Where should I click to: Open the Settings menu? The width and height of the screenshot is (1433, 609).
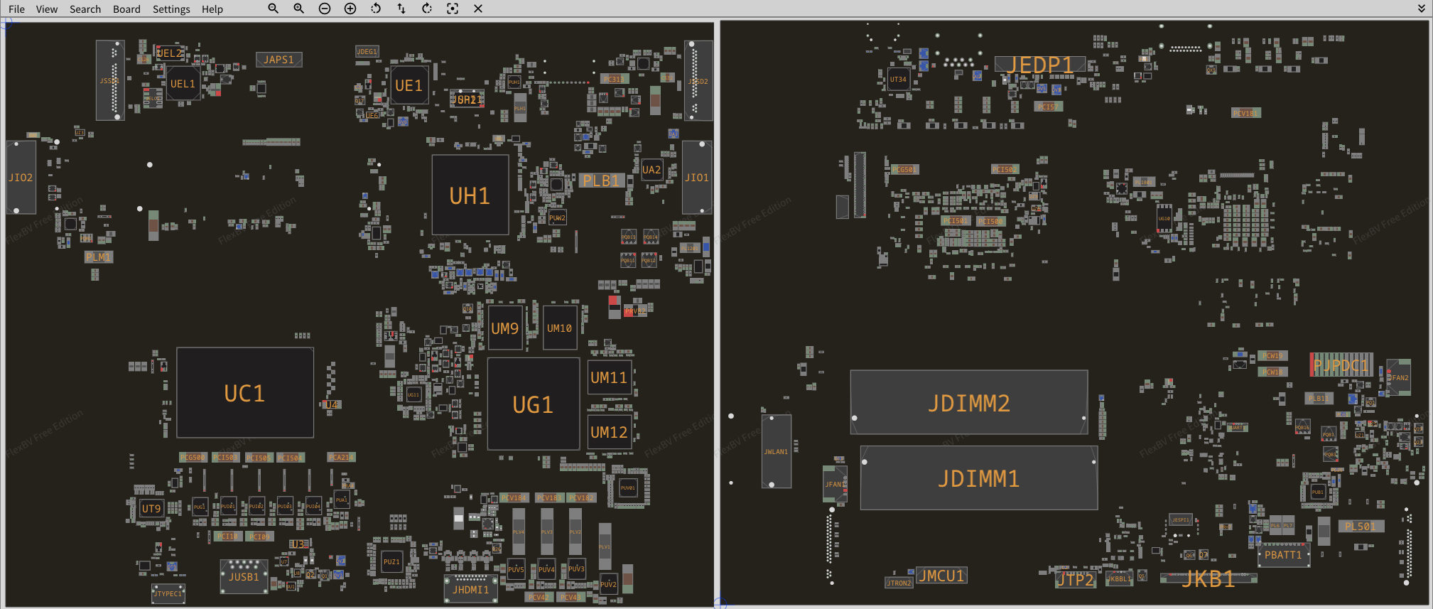click(171, 9)
